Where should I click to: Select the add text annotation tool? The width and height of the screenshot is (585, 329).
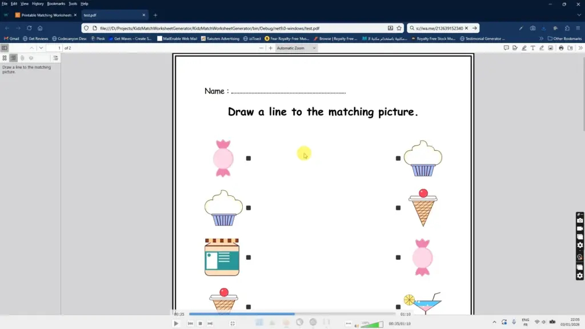533,48
